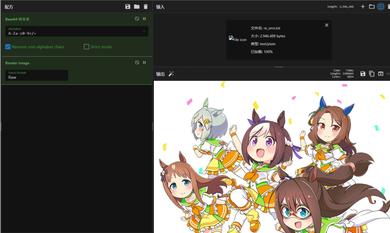This screenshot has height=233, width=390.
Task: Disable the Base64 operation
Action: (x=137, y=19)
